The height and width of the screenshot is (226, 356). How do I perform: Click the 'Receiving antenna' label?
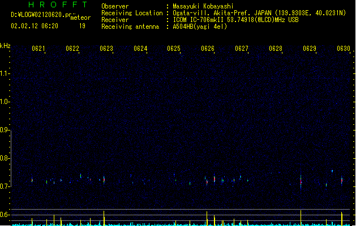point(130,27)
